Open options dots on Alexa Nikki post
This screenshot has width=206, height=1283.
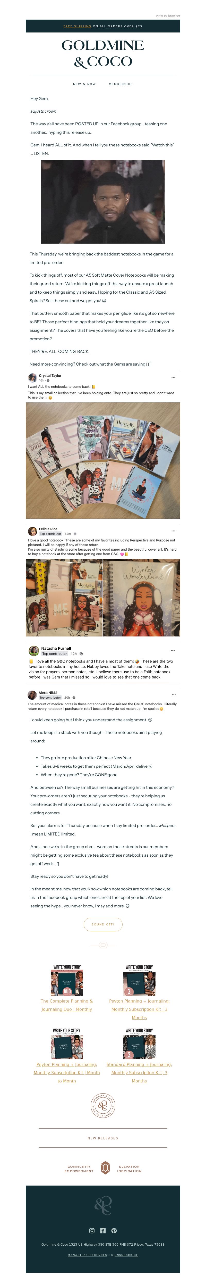[x=174, y=694]
